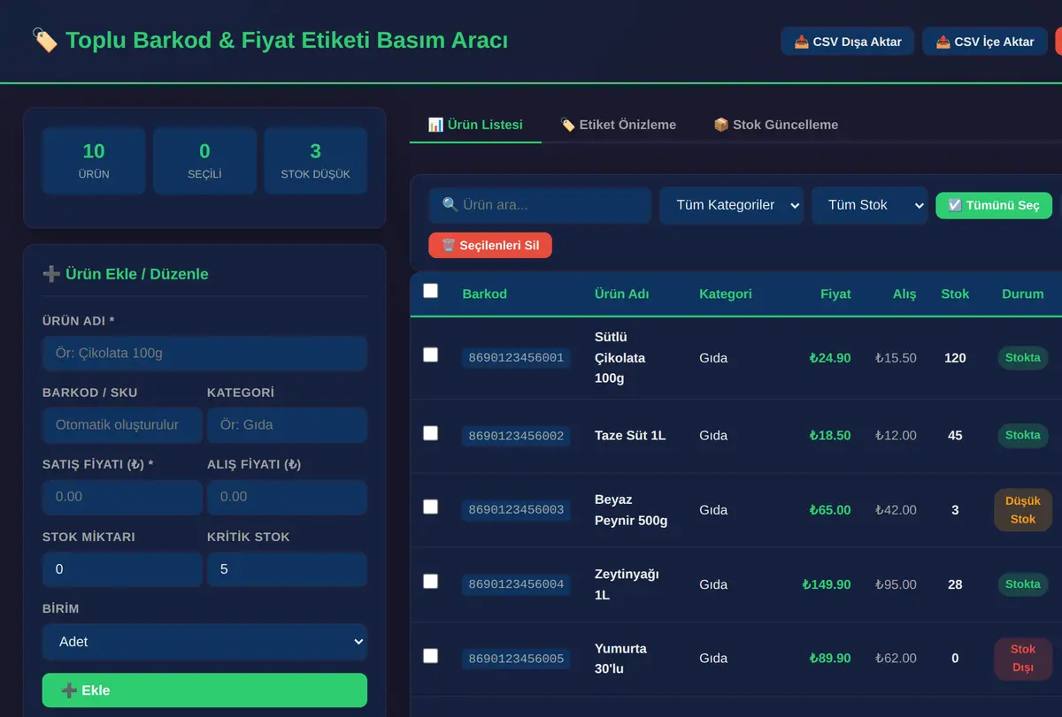Click the Kritik Stok input field

coord(287,569)
